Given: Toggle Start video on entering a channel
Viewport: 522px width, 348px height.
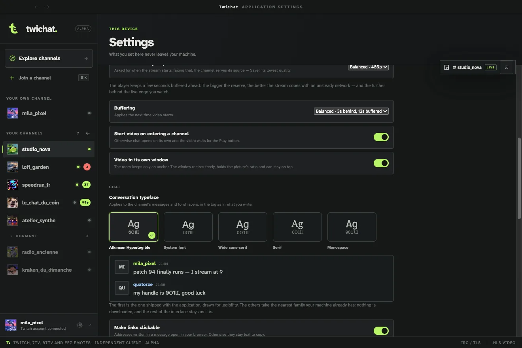Looking at the screenshot, I should point(381,137).
